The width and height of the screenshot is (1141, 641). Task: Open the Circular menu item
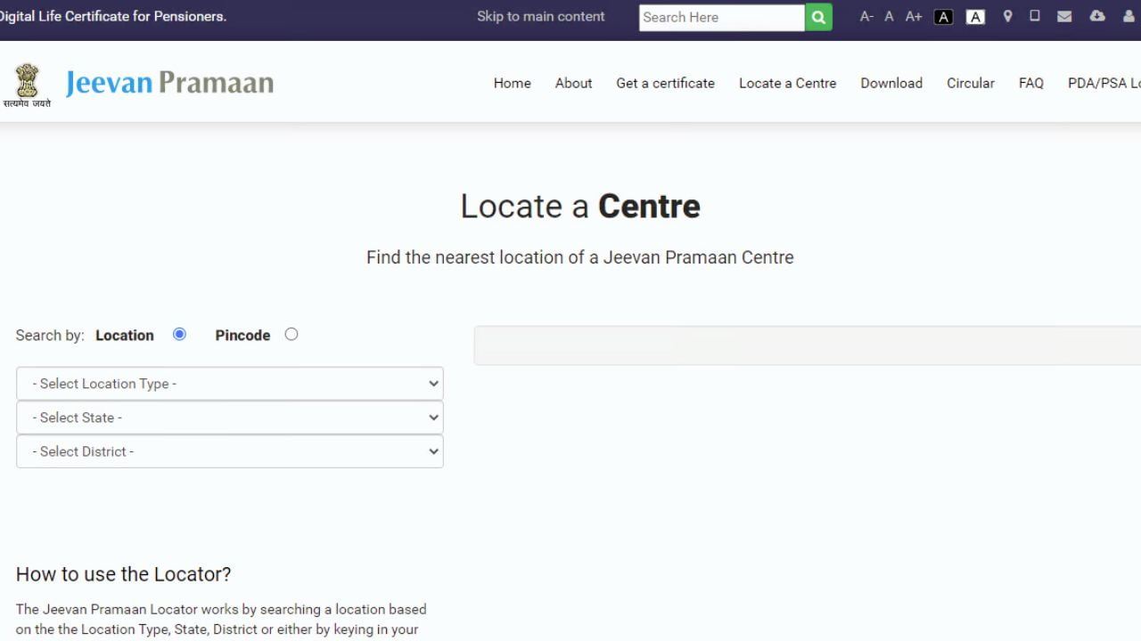pos(970,83)
